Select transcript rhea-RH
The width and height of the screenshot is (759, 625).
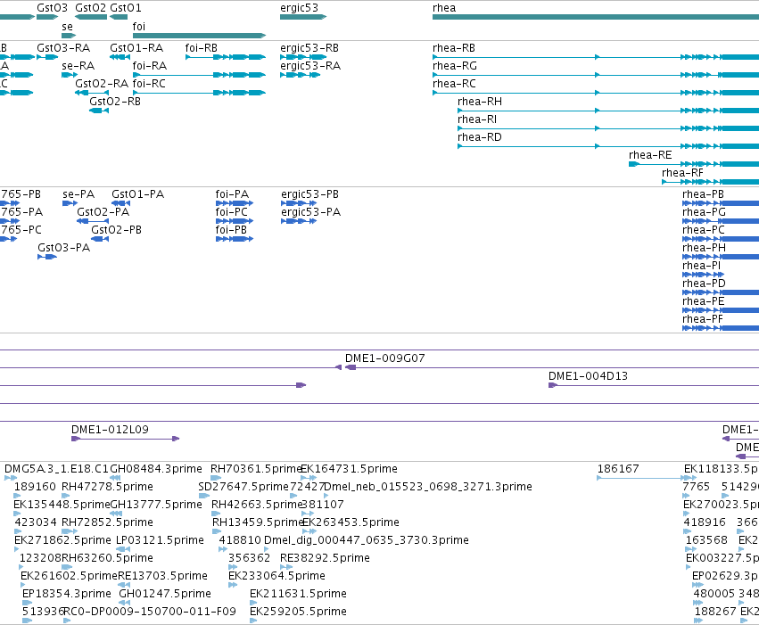point(480,102)
